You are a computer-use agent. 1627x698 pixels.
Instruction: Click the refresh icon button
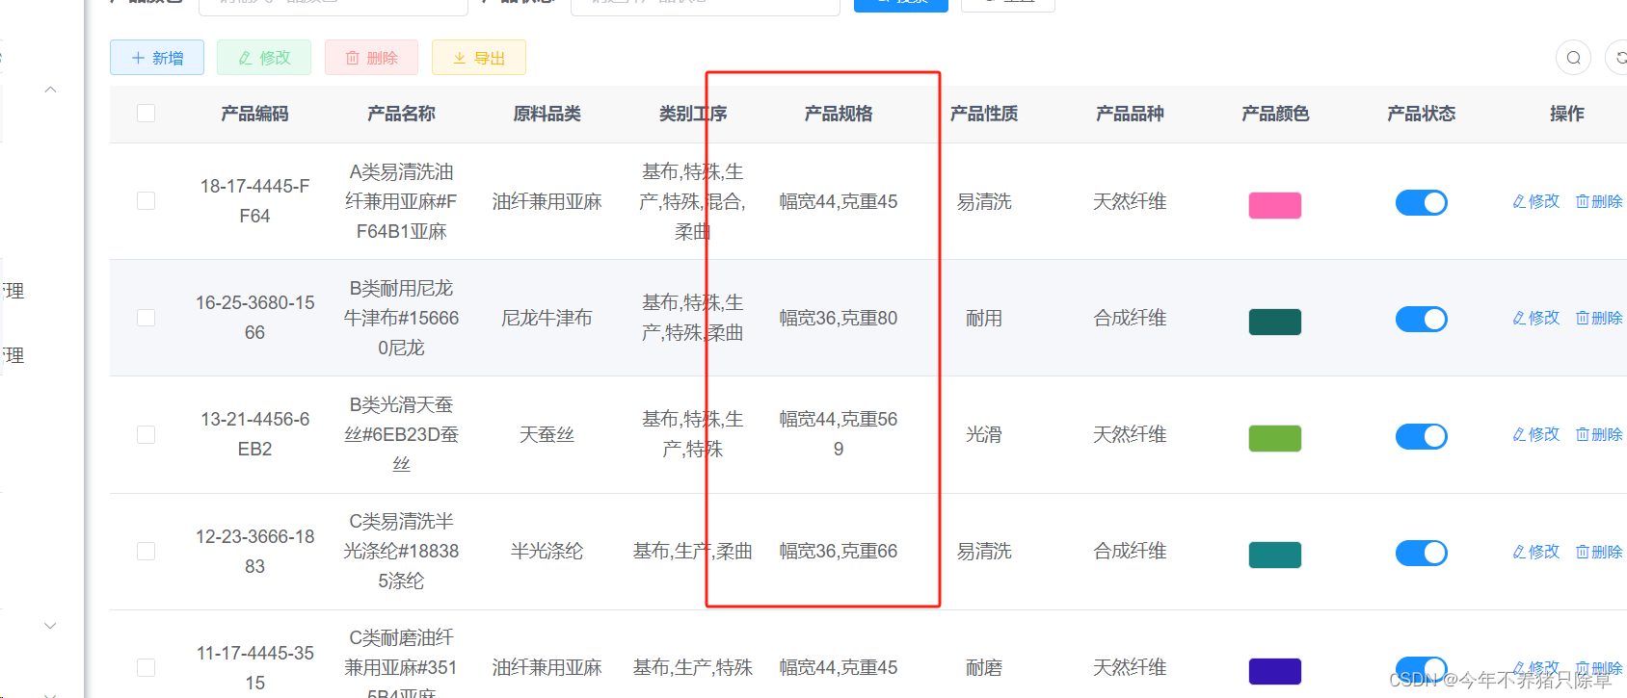[x=1618, y=58]
